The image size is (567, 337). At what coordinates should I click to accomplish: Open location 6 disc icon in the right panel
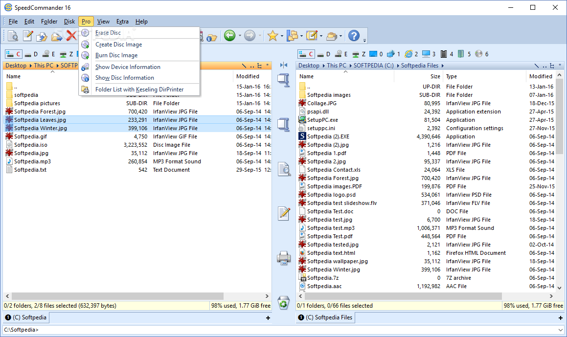[x=482, y=54]
